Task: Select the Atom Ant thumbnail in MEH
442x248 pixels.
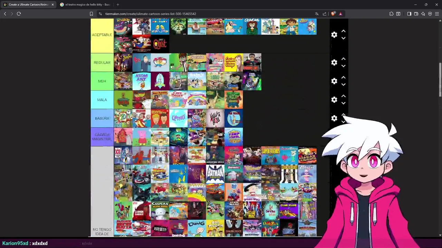Action: [x=142, y=81]
